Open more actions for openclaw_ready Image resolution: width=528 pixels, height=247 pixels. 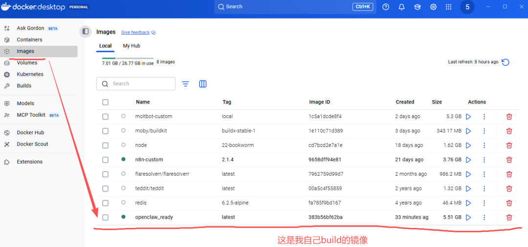484,217
